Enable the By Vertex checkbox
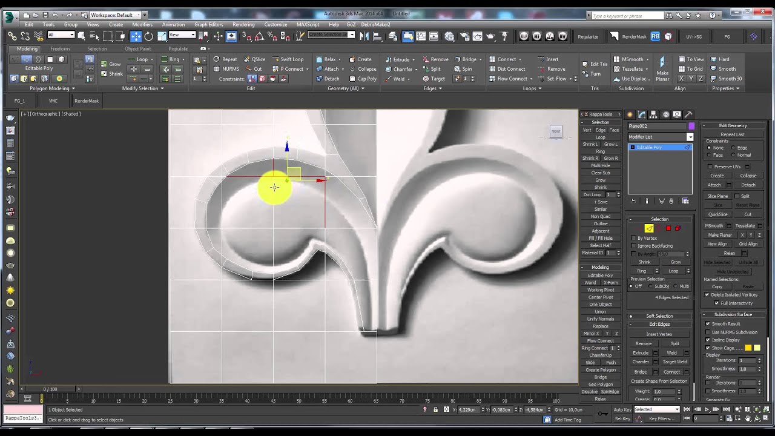Viewport: 775px width, 436px height. click(x=633, y=238)
